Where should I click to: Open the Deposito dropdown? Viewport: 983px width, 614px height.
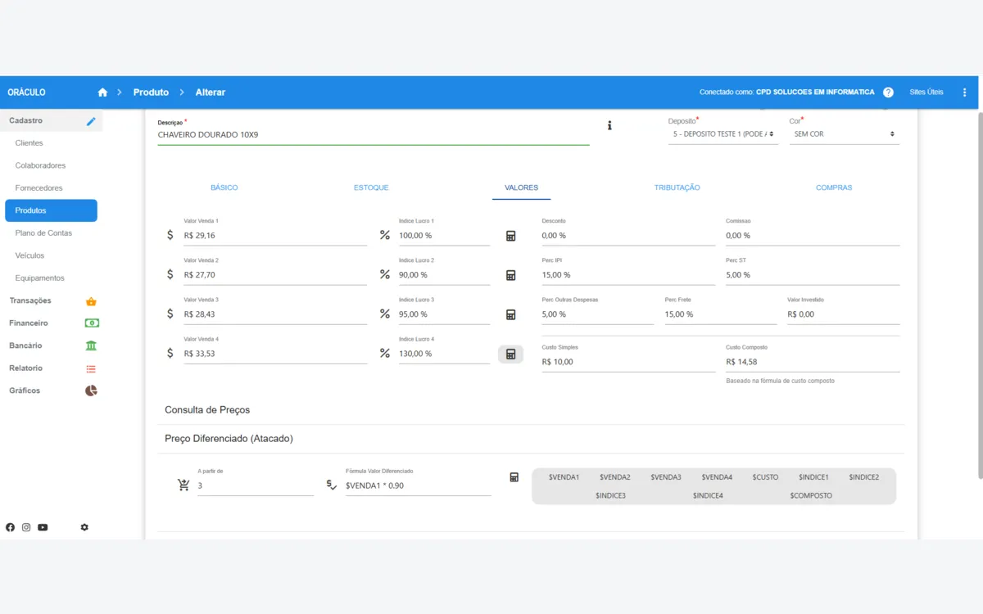[722, 133]
